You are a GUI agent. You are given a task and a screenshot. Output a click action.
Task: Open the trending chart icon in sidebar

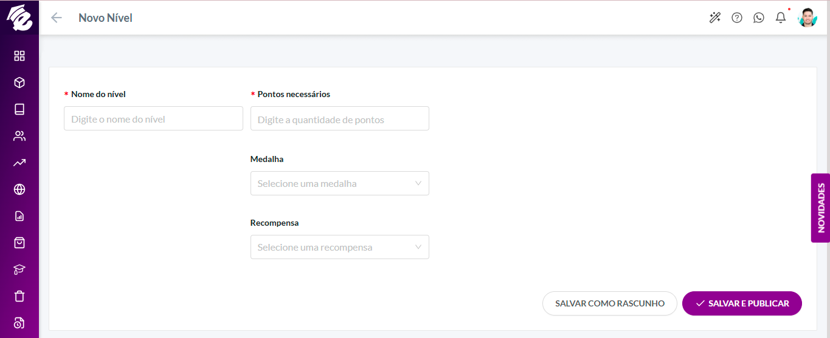click(x=19, y=163)
